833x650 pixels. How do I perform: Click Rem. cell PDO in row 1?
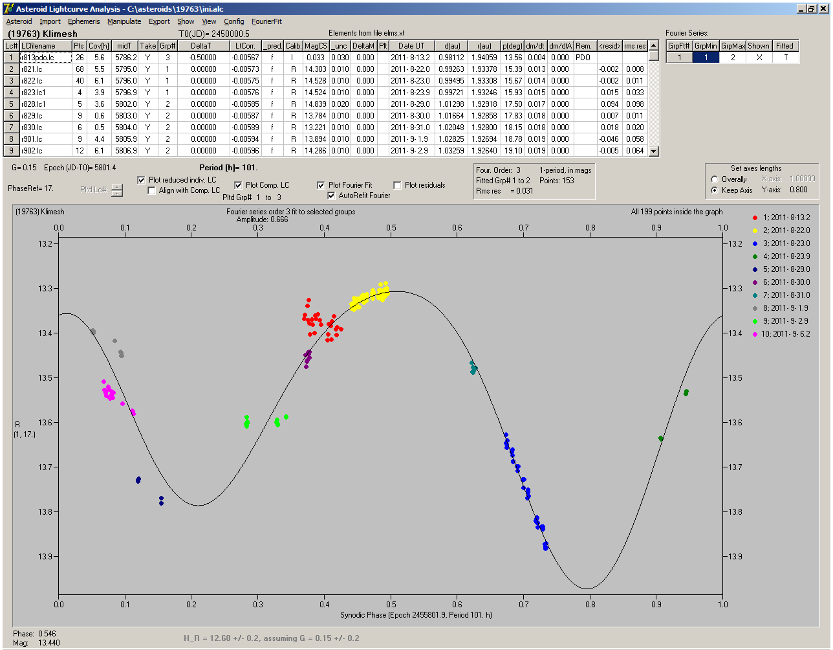[585, 58]
